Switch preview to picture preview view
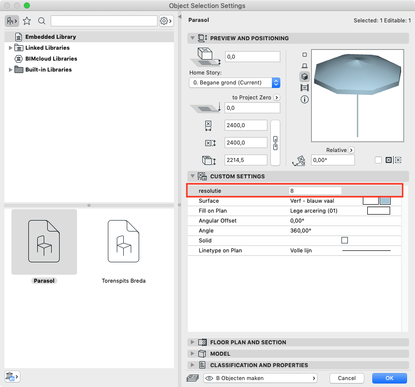The width and height of the screenshot is (415, 387). click(305, 87)
